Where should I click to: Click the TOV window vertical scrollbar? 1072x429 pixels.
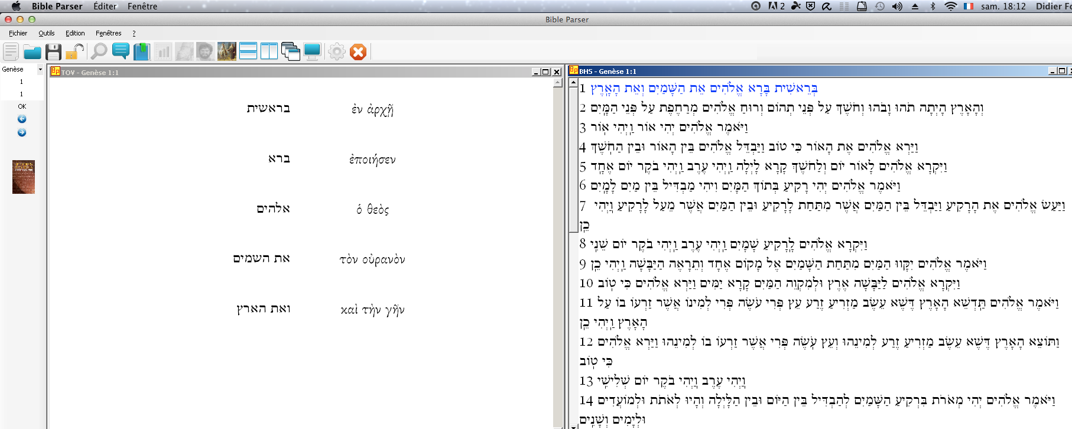(x=557, y=252)
